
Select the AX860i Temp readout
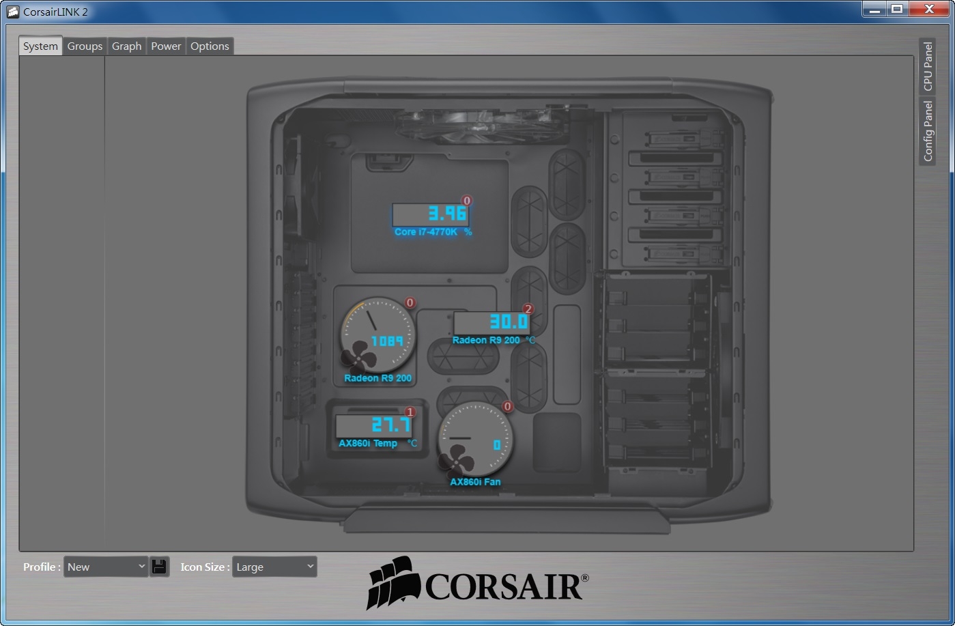tap(374, 426)
